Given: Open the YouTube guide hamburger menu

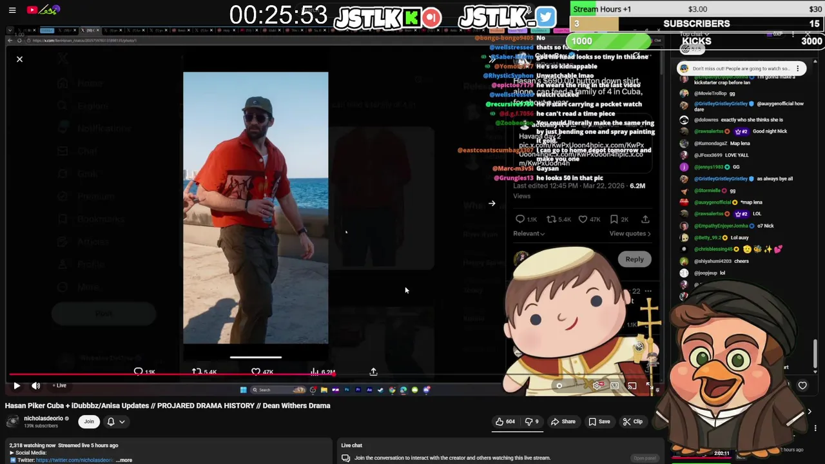Looking at the screenshot, I should click(x=12, y=10).
